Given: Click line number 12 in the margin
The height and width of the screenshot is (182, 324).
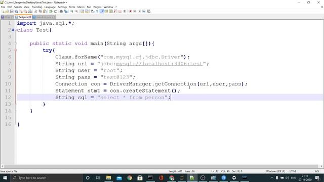Looking at the screenshot, I should pyautogui.click(x=8, y=98).
